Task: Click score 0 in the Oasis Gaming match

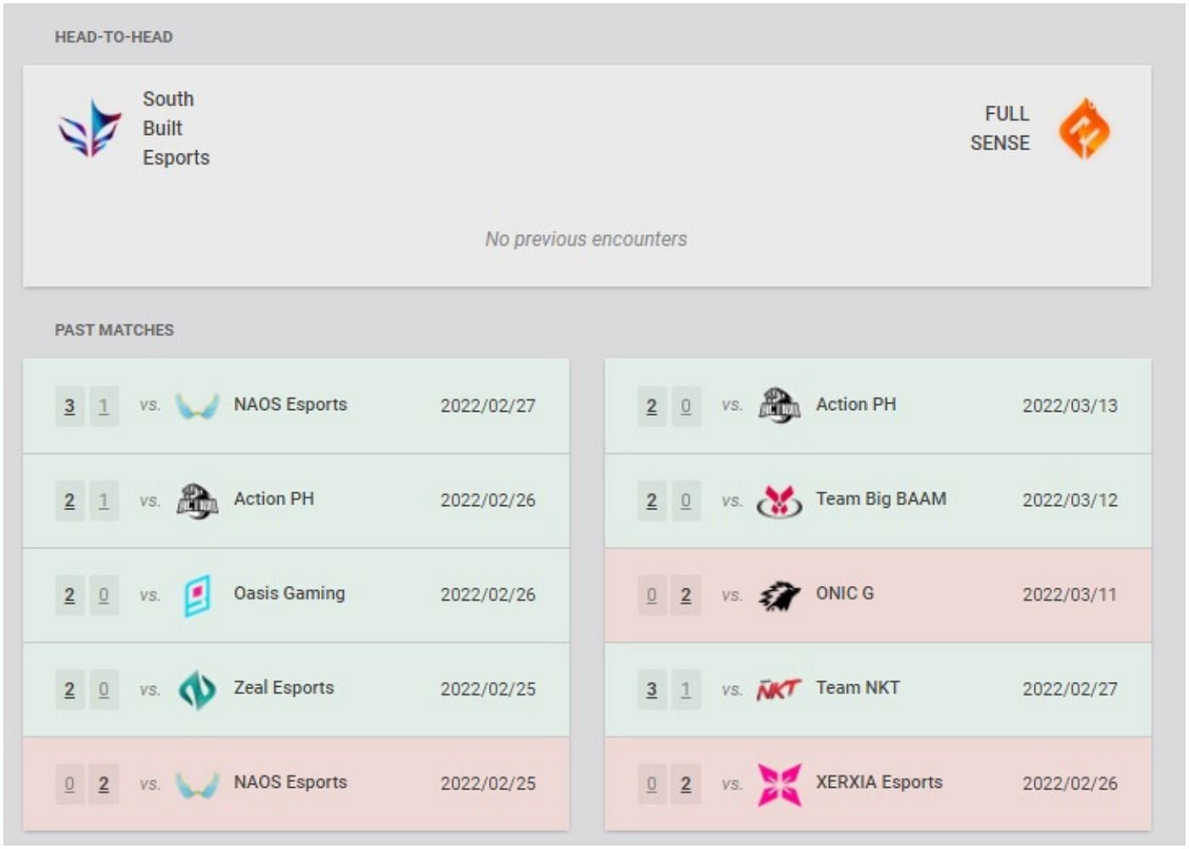Action: (x=104, y=595)
